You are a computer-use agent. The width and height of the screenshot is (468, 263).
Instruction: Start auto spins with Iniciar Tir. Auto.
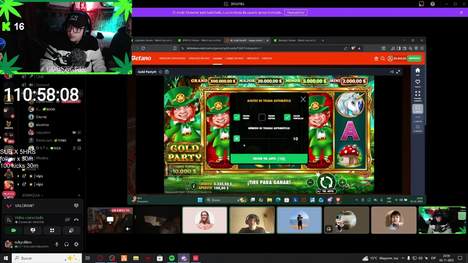click(269, 159)
